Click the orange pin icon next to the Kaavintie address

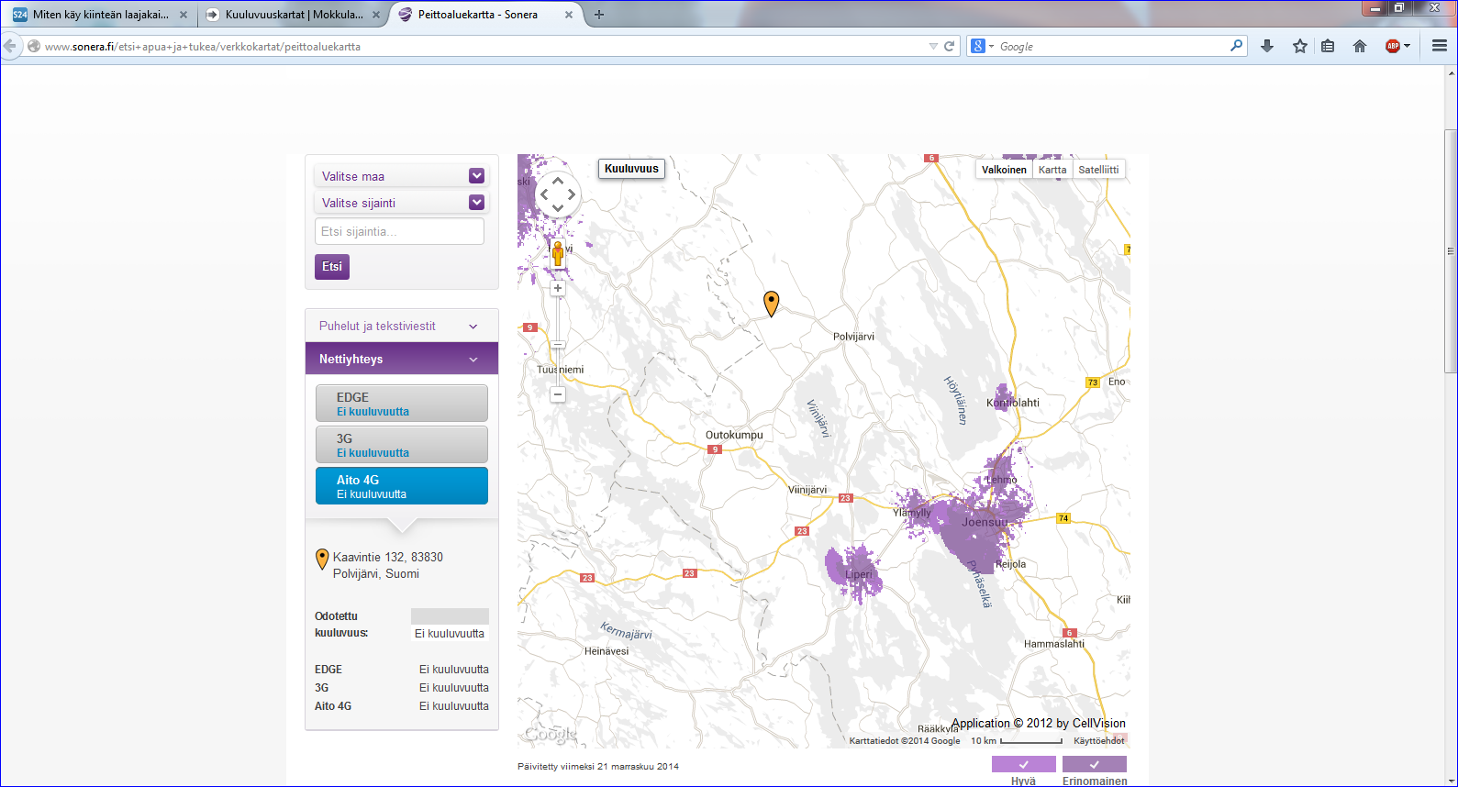tap(322, 560)
